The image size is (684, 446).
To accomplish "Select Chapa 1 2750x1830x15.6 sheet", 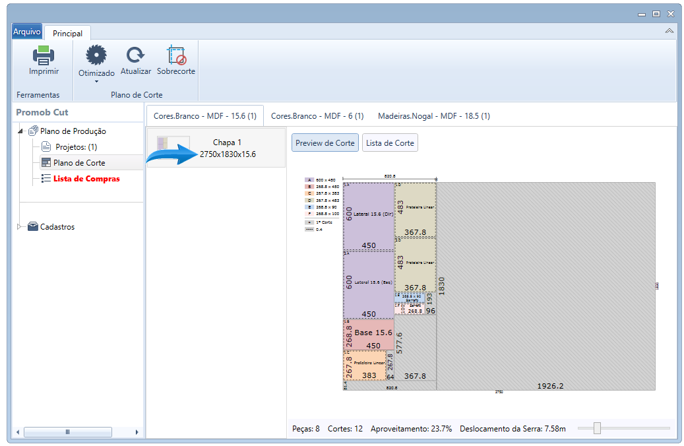I will [216, 148].
